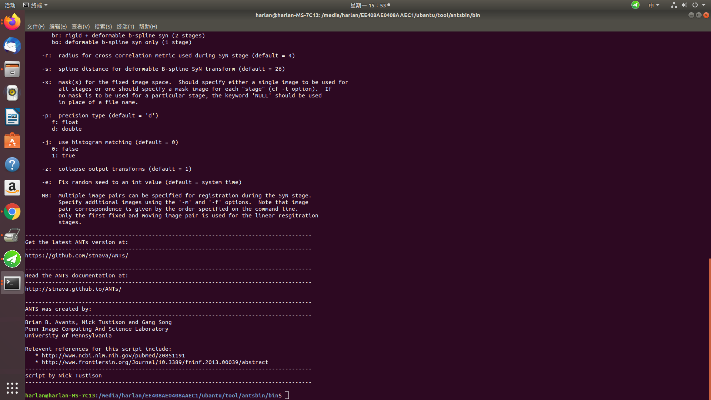Open Thunderbird mail client from the dock
711x400 pixels.
click(12, 46)
